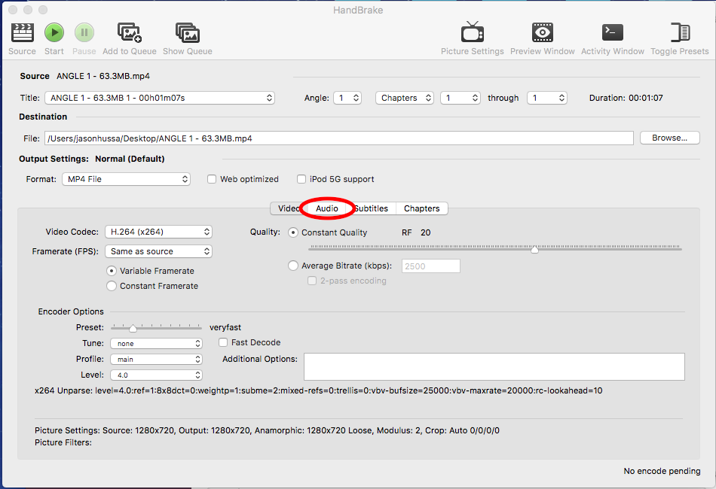Open the Framerate (FPS) dropdown
This screenshot has width=716, height=489.
(x=158, y=251)
